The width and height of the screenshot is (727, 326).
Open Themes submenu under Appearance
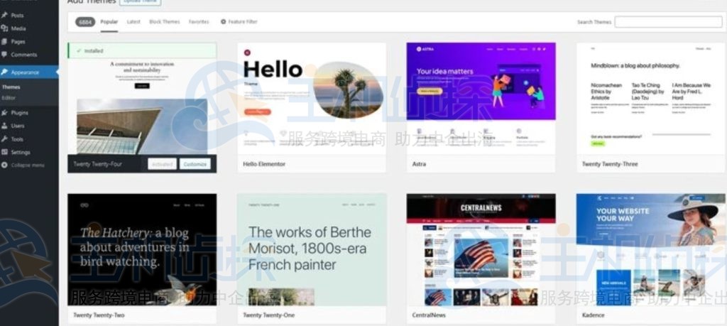(11, 87)
